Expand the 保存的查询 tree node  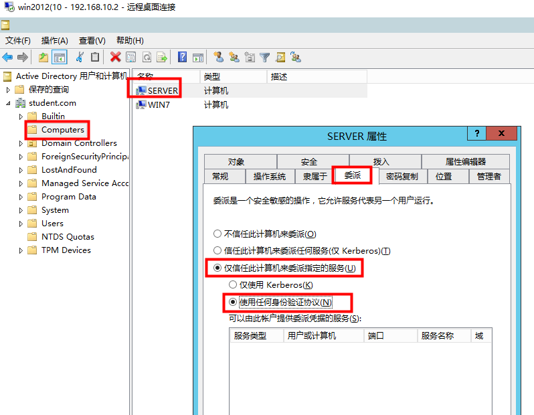9,90
